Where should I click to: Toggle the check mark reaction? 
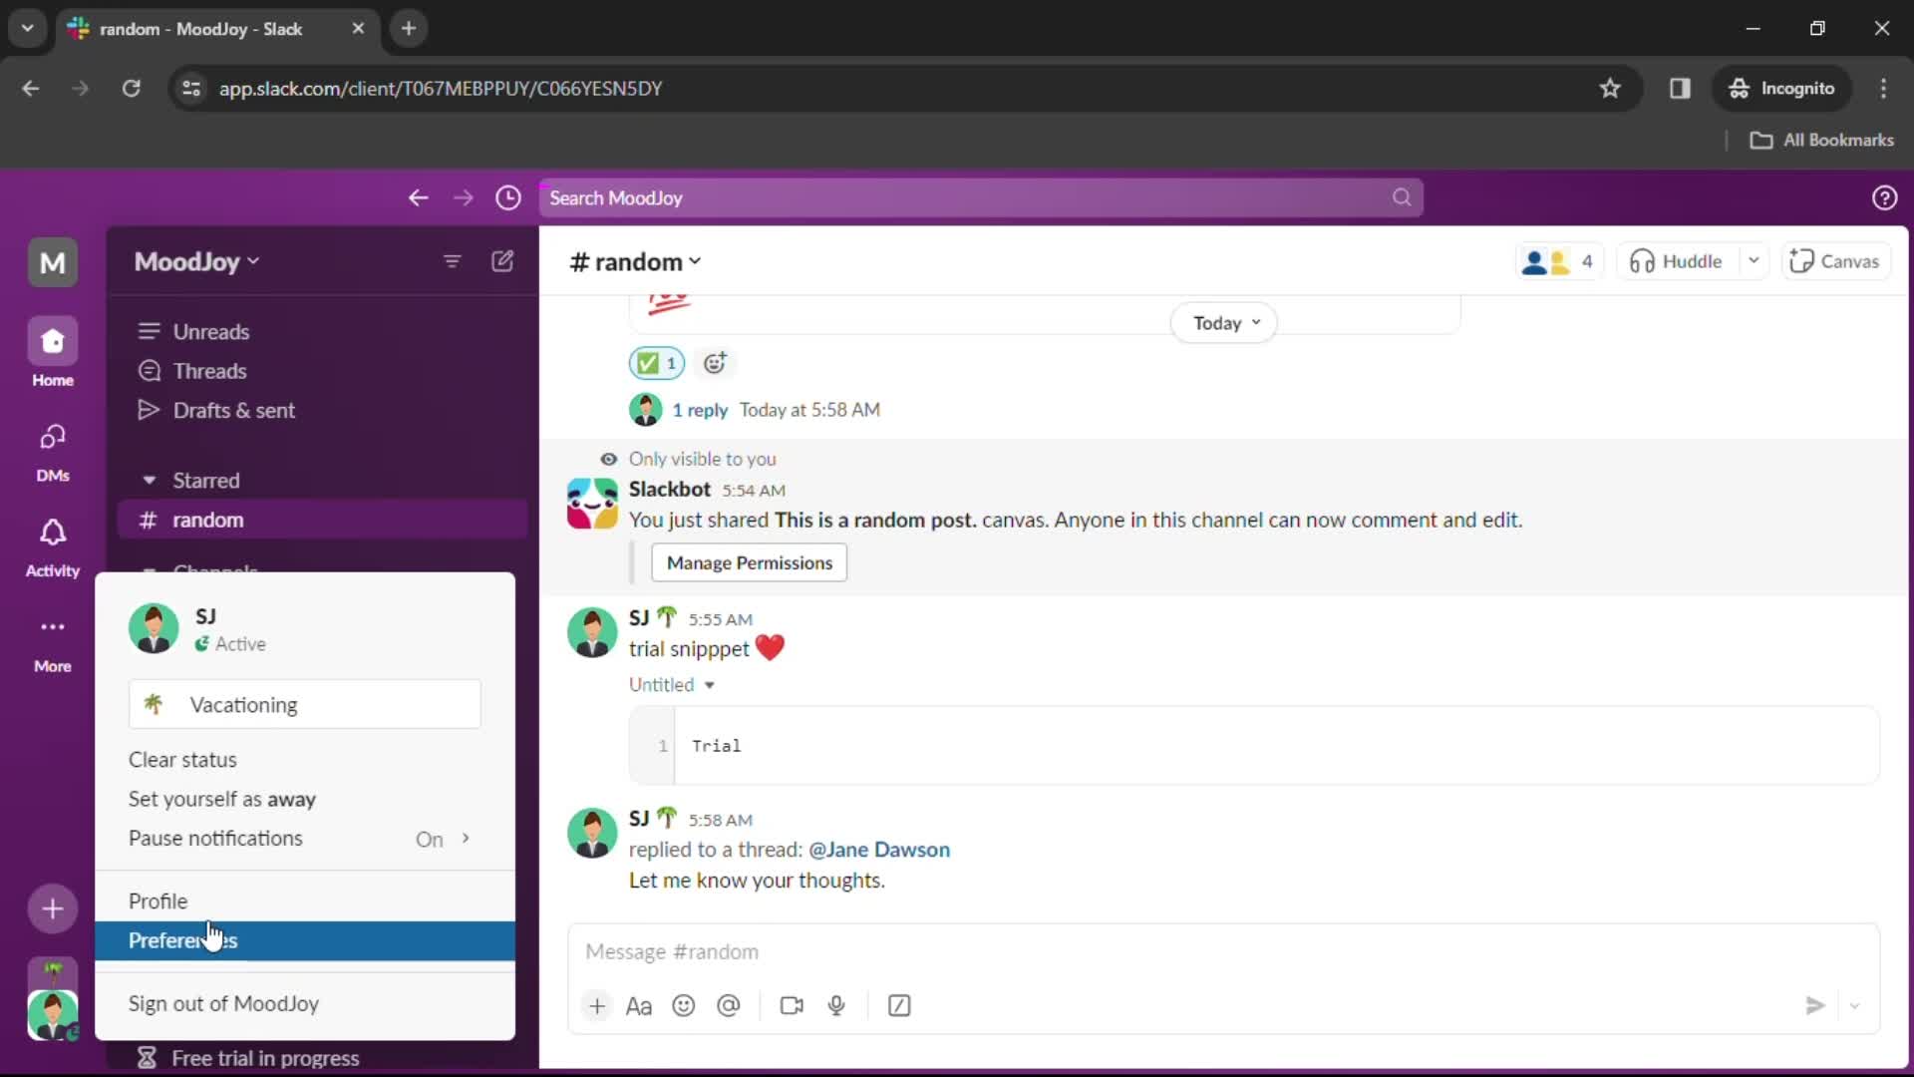coord(657,363)
